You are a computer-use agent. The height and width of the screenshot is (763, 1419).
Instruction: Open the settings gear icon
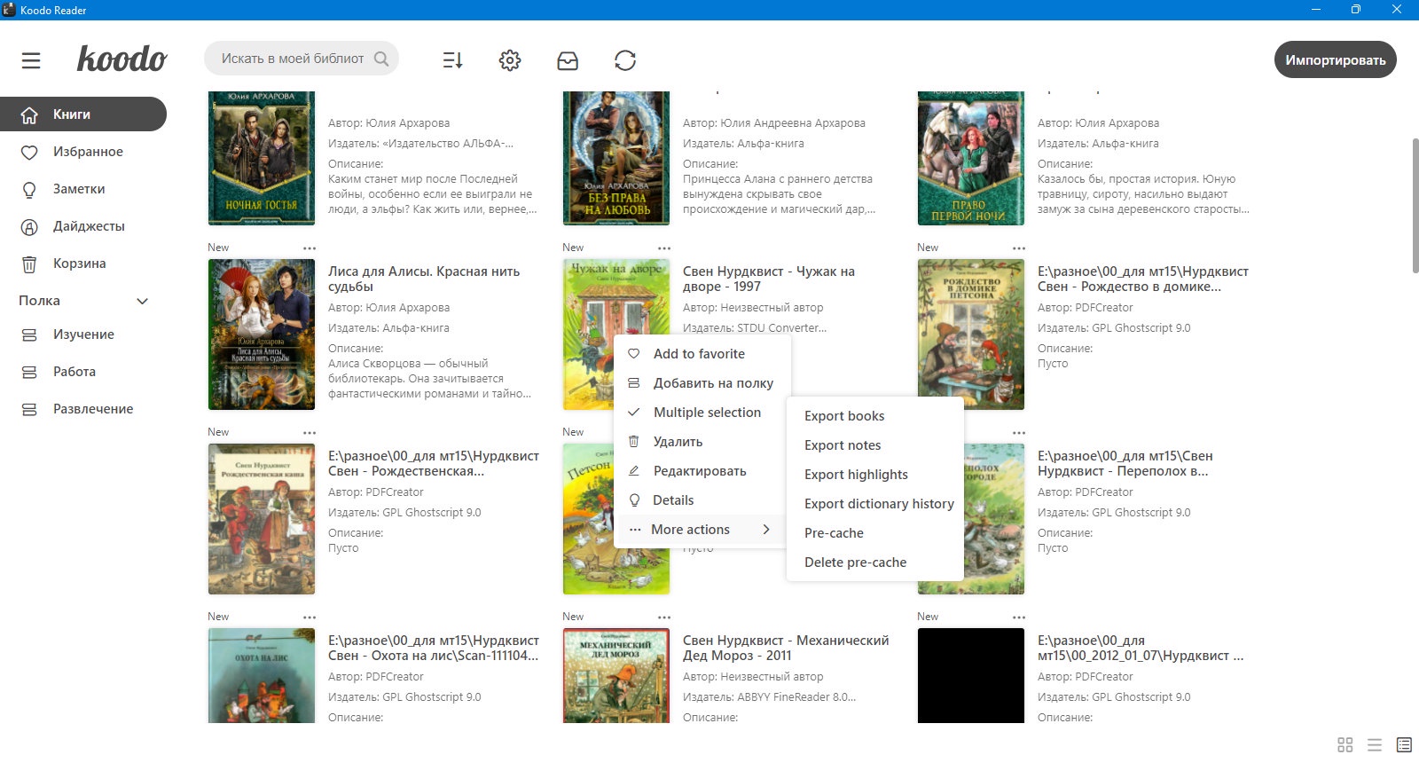(510, 60)
